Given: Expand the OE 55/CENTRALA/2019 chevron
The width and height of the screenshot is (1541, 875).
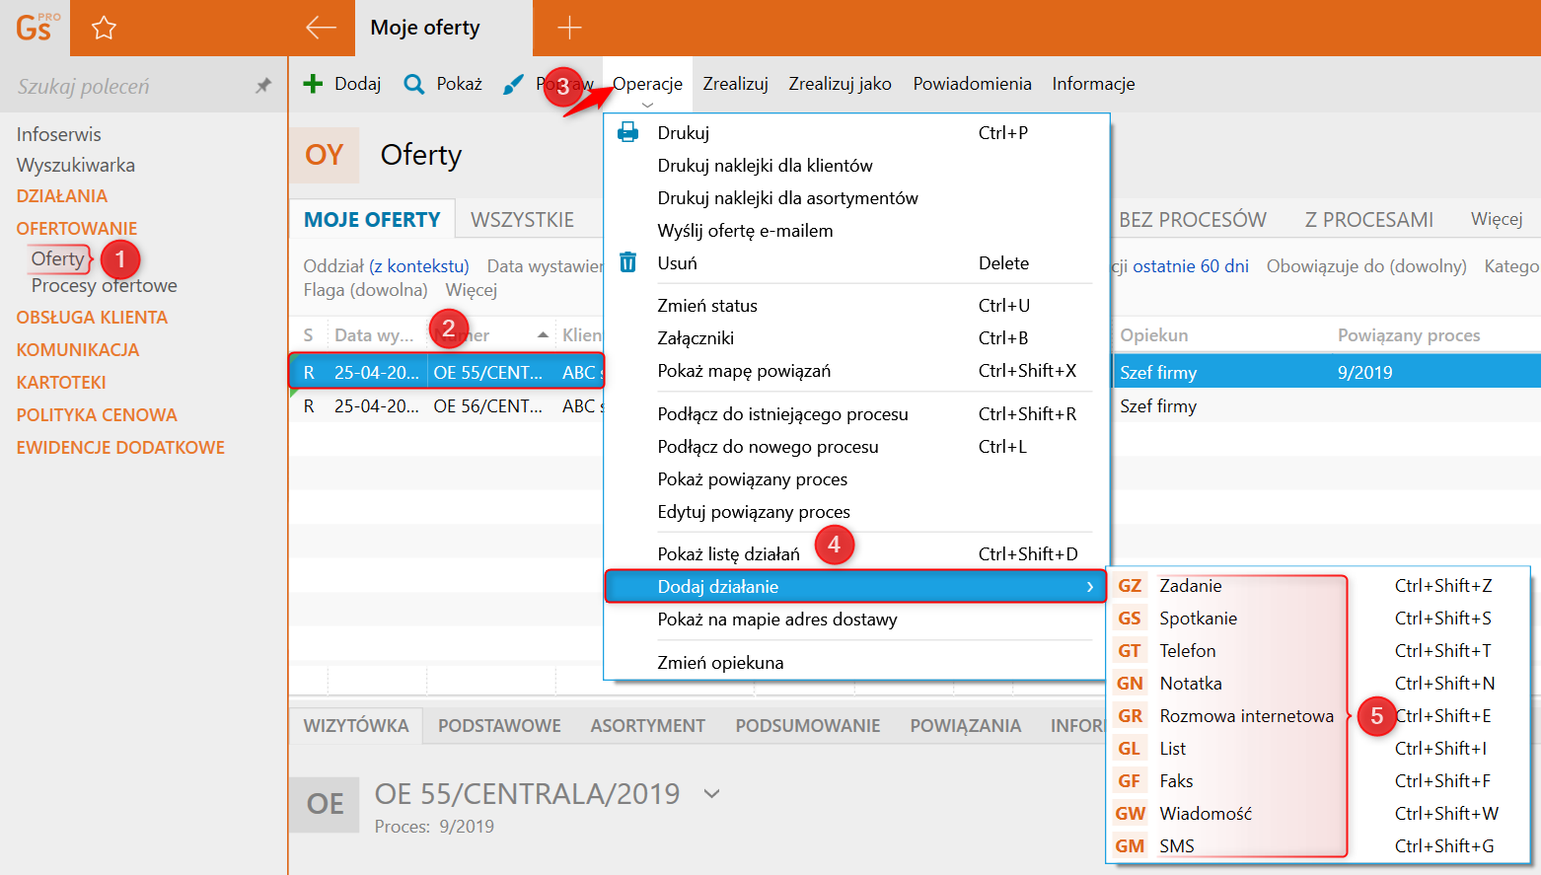Looking at the screenshot, I should [711, 794].
